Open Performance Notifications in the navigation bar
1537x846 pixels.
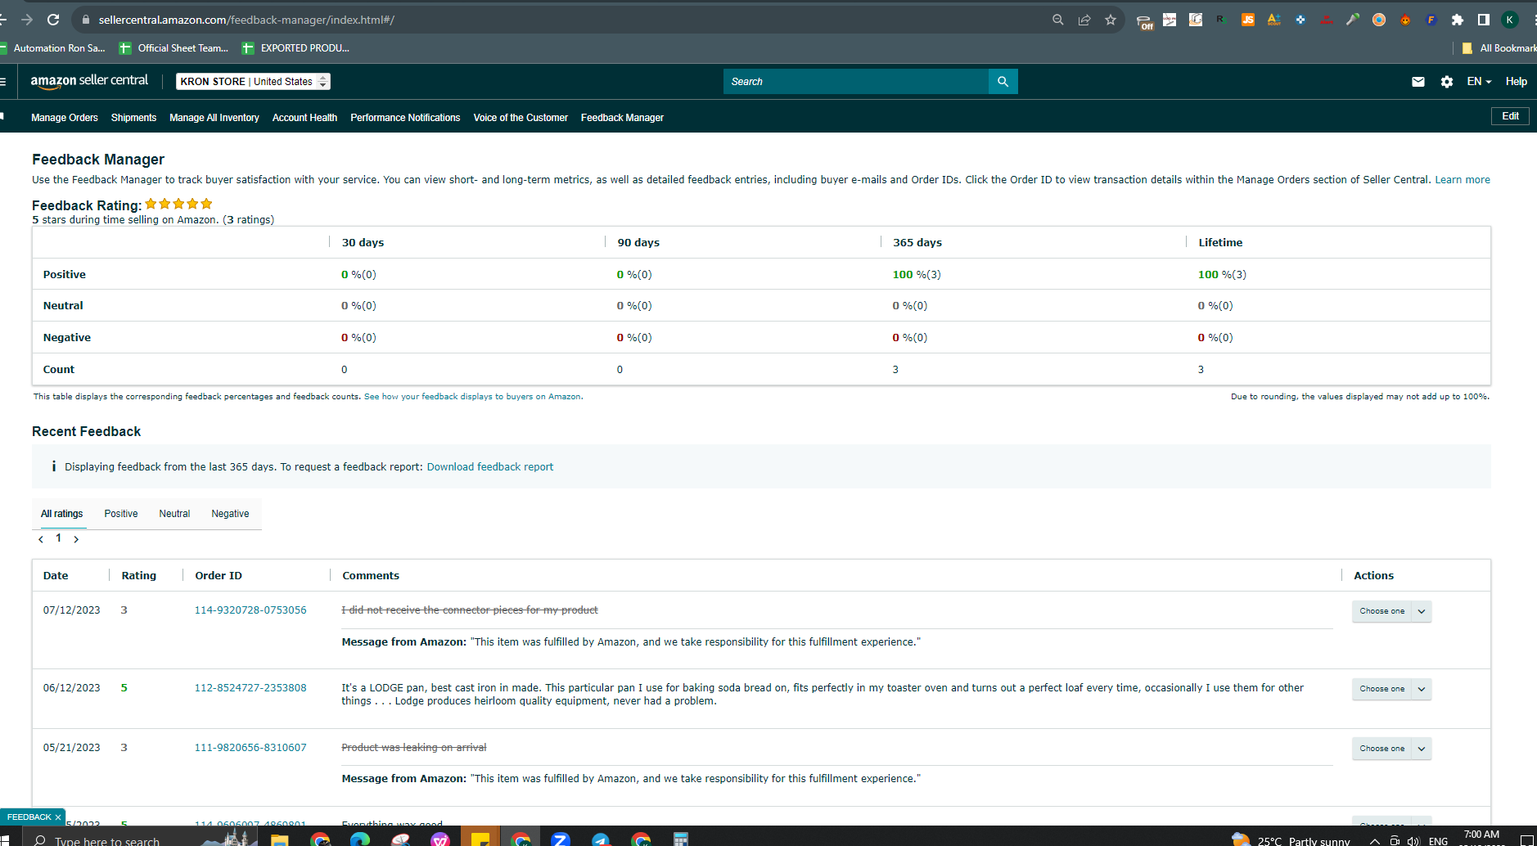tap(405, 118)
